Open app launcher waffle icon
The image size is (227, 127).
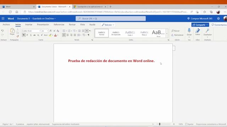(x=3, y=18)
